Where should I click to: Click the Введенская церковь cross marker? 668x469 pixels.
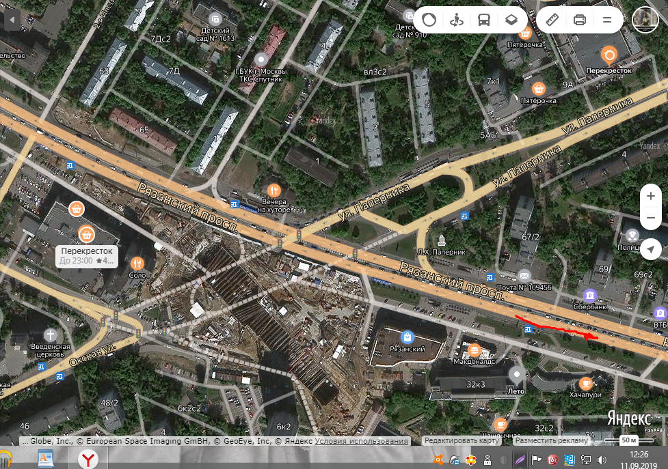[51, 335]
